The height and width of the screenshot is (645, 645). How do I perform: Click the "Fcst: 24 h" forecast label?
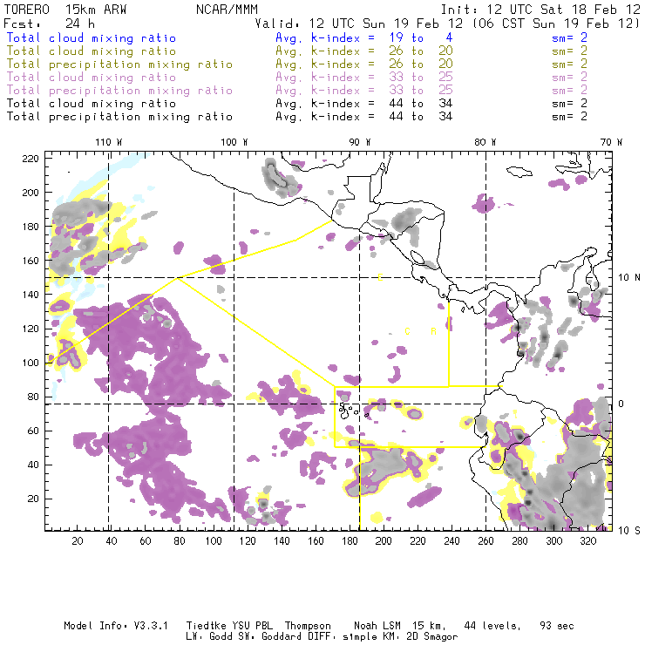point(50,24)
